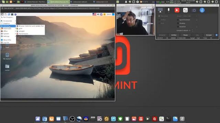Open the blue info tab in vokoscreen
The width and height of the screenshot is (220, 123).
[x=202, y=10]
